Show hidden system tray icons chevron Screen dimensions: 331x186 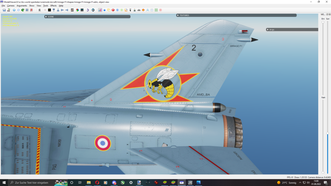(x=300, y=183)
